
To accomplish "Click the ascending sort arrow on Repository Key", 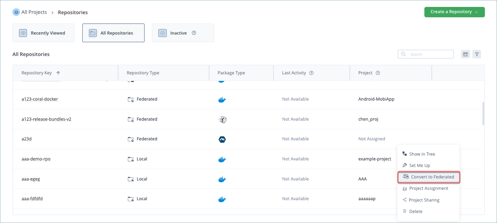I will coord(58,73).
